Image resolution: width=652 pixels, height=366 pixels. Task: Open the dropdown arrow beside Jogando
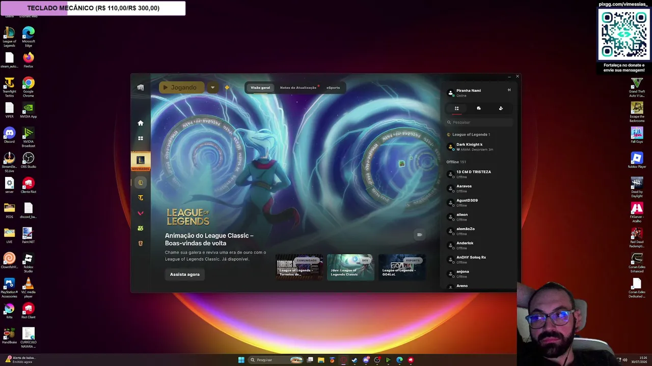coord(212,87)
